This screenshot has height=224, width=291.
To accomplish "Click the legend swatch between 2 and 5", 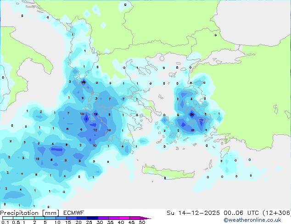I will coord(39,218).
